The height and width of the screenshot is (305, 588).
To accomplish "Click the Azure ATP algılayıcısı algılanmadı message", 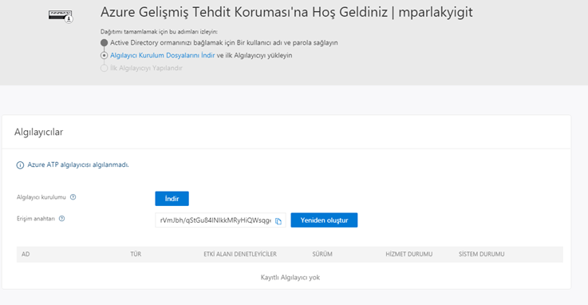I will (x=78, y=164).
